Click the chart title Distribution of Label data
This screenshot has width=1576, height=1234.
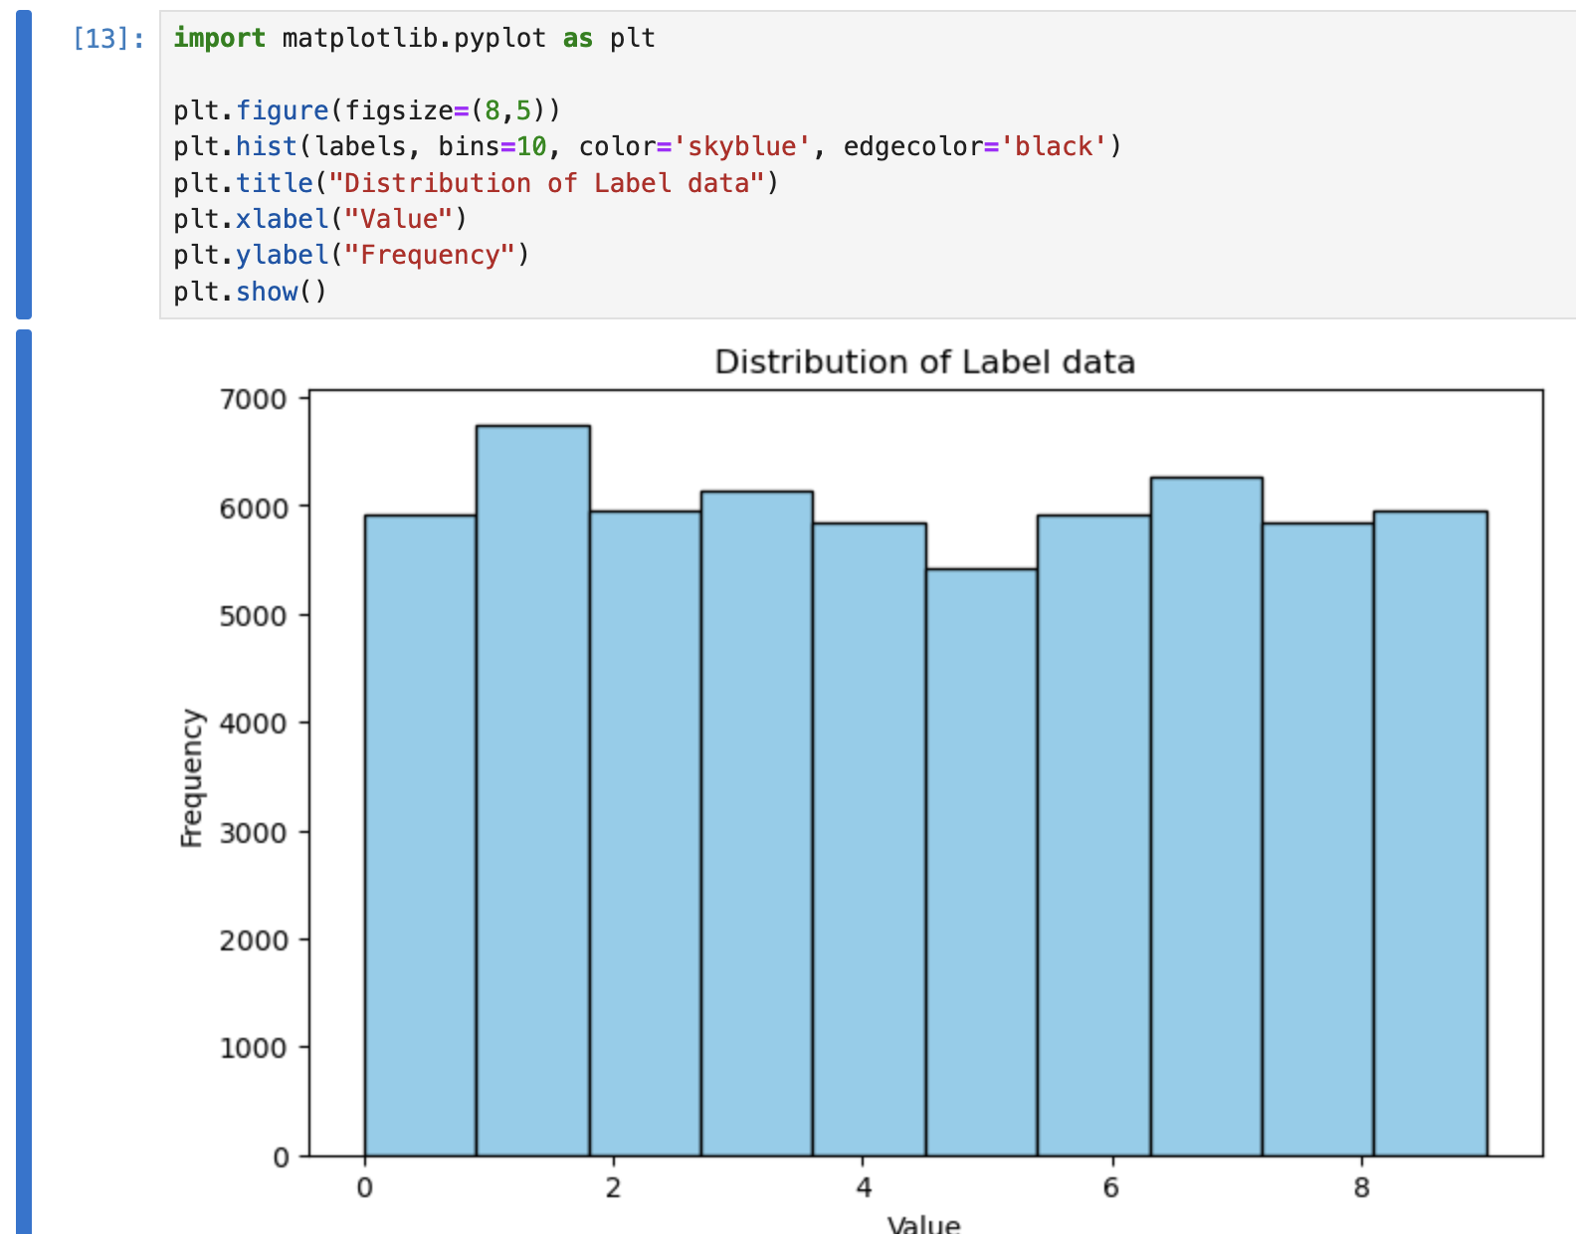point(924,361)
